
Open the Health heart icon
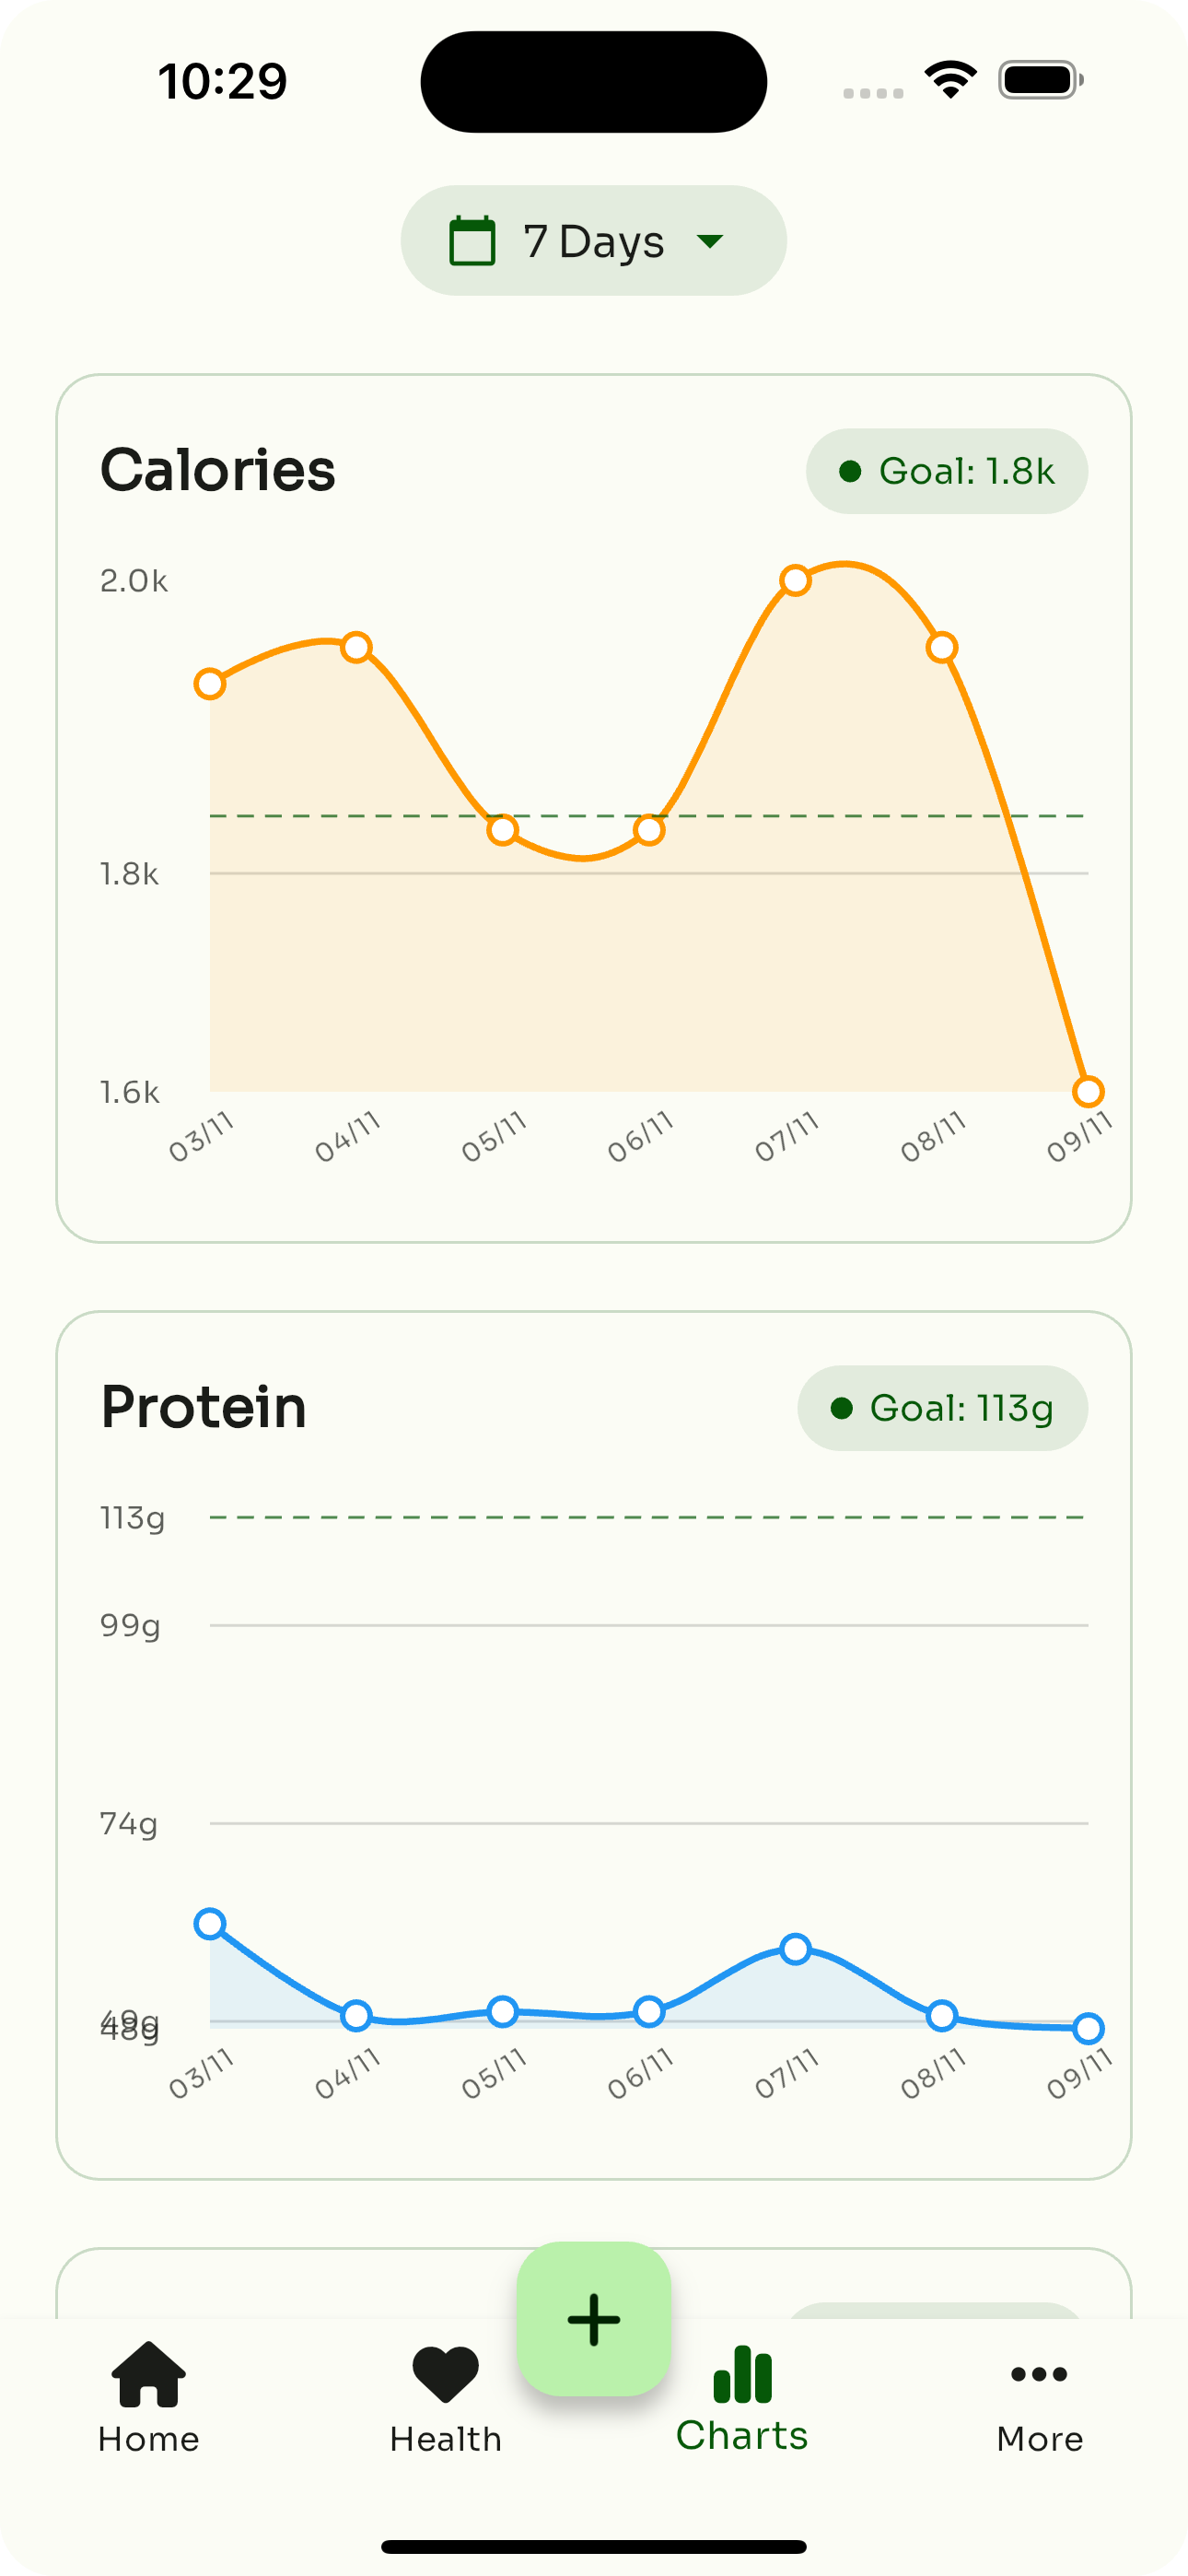(x=445, y=2373)
